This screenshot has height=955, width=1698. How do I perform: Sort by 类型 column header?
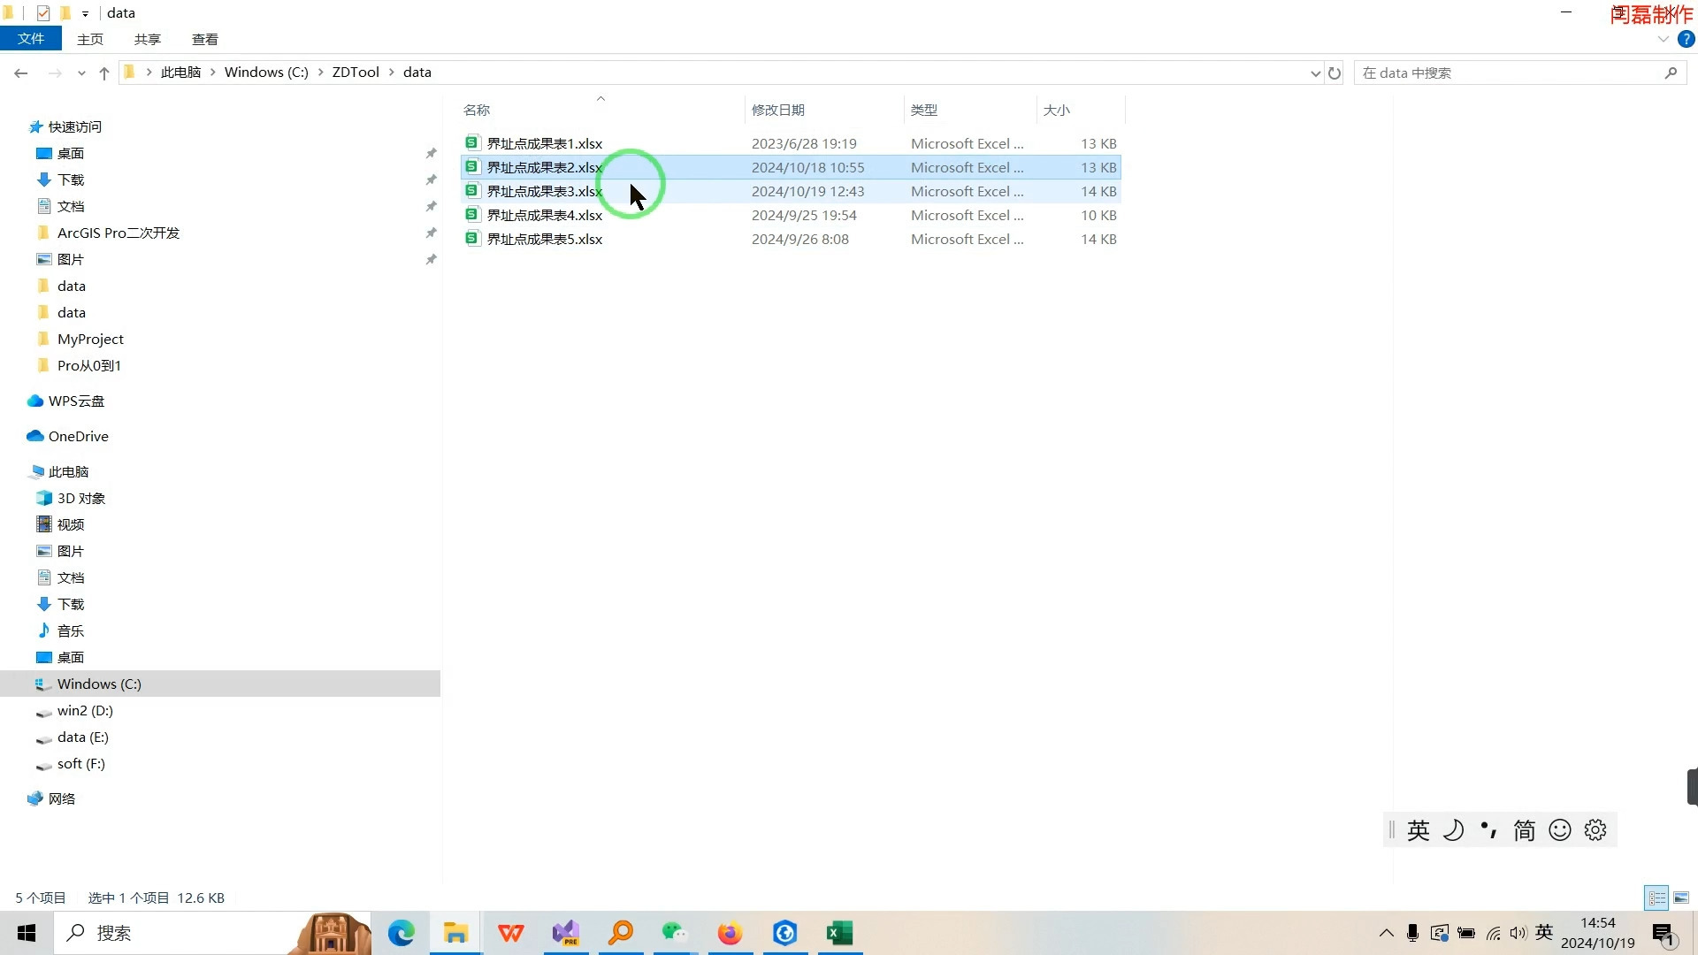tap(969, 110)
